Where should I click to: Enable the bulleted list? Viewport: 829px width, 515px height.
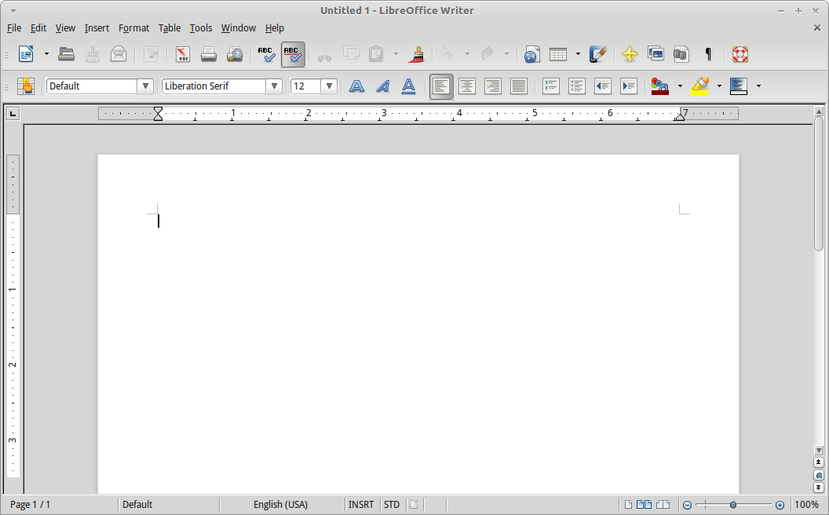point(577,86)
